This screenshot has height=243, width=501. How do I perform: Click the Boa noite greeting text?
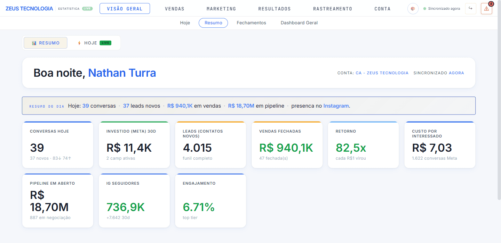pos(59,73)
